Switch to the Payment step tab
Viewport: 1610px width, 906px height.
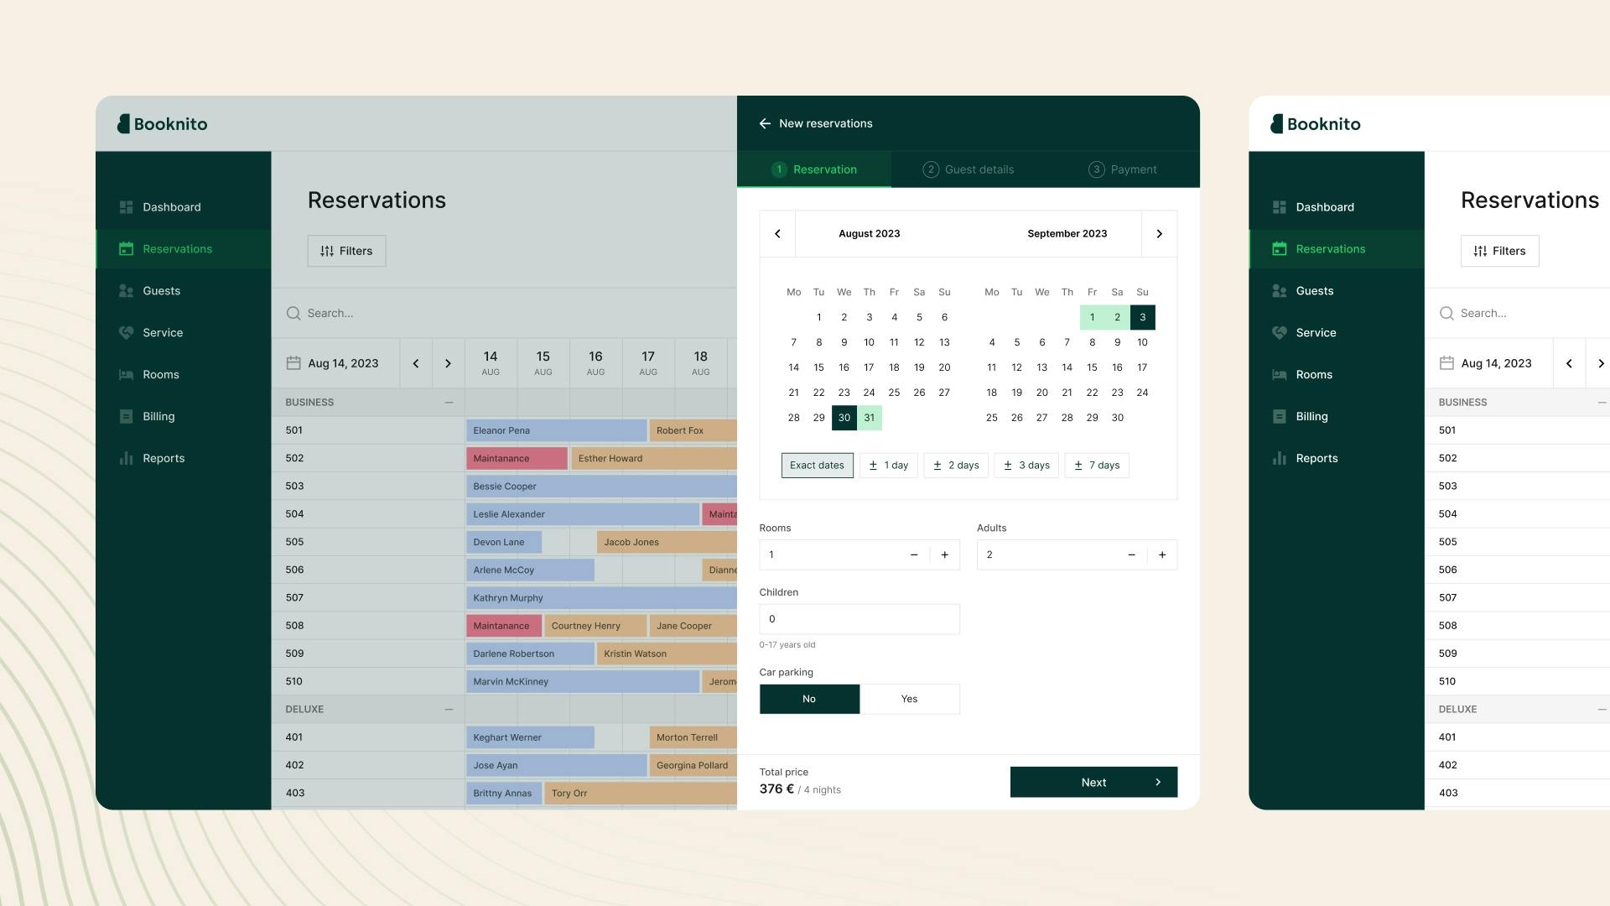[1122, 169]
